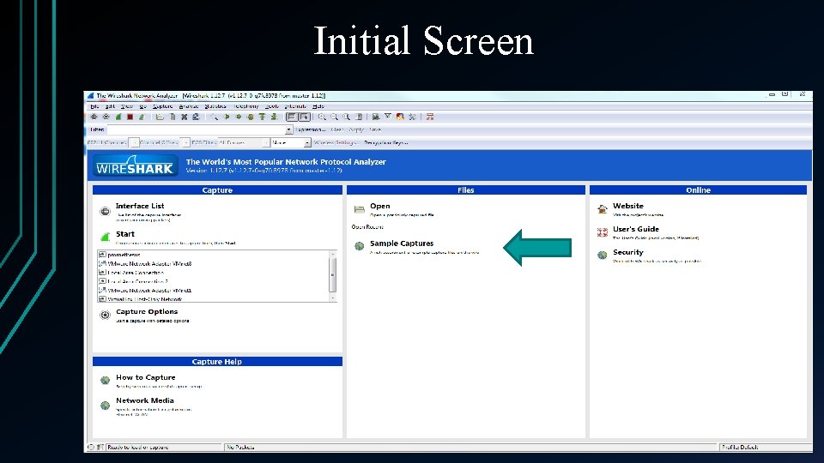Expand the filter history dropdown arrow

pyautogui.click(x=289, y=129)
